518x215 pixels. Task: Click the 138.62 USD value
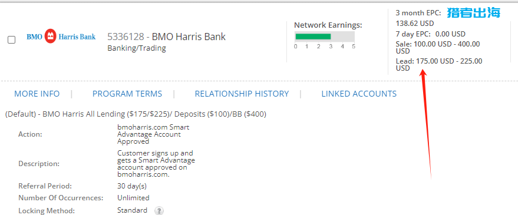click(415, 24)
